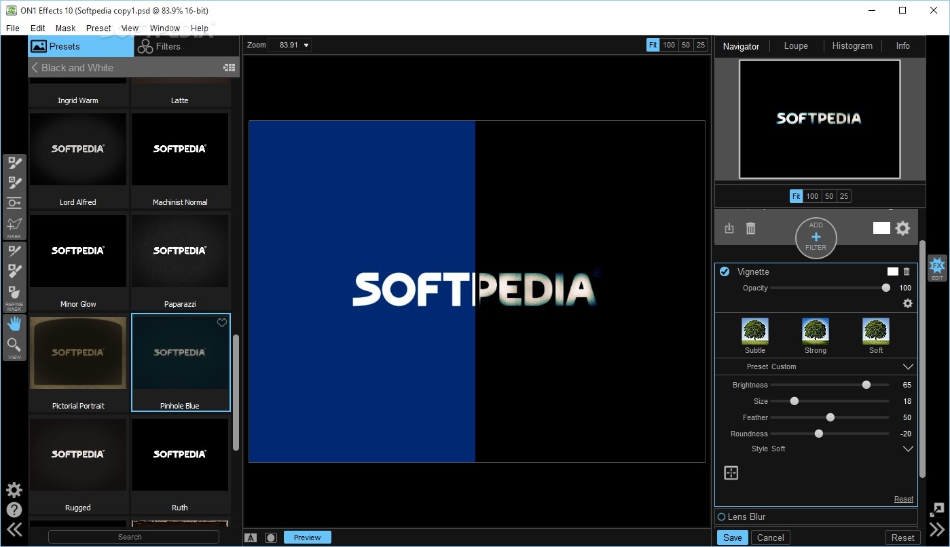Viewport: 950px width, 547px height.
Task: Set canvas zoom to 50
Action: coord(686,45)
